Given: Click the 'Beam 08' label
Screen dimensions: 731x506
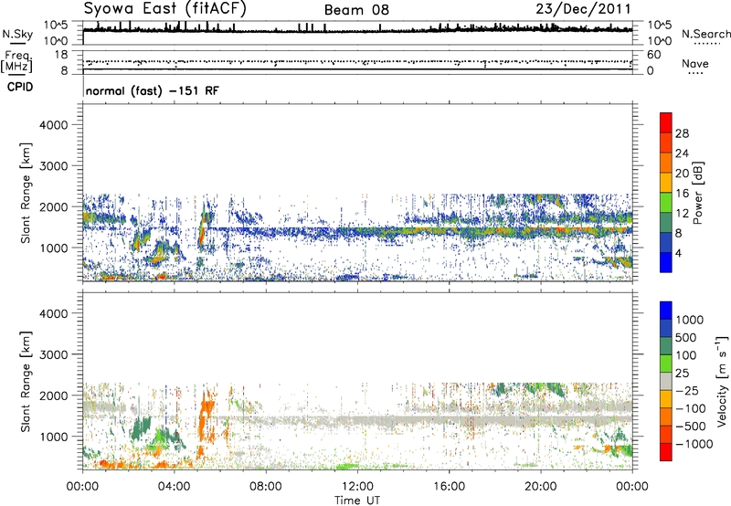Looking at the screenshot, I should pyautogui.click(x=356, y=10).
